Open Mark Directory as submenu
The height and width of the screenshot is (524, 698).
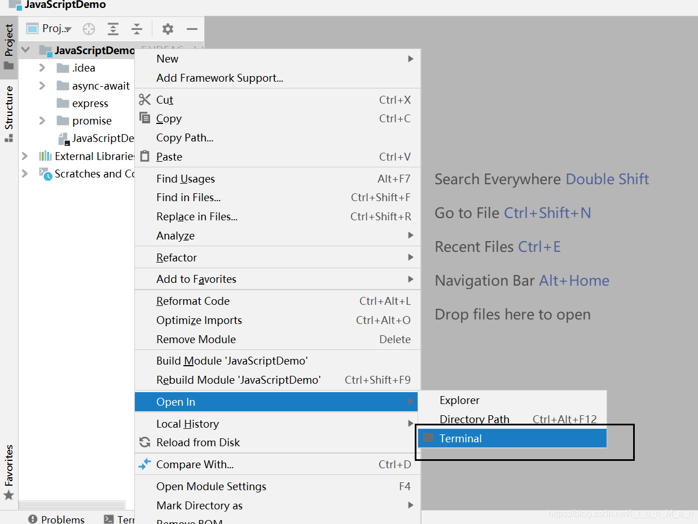[x=278, y=505]
